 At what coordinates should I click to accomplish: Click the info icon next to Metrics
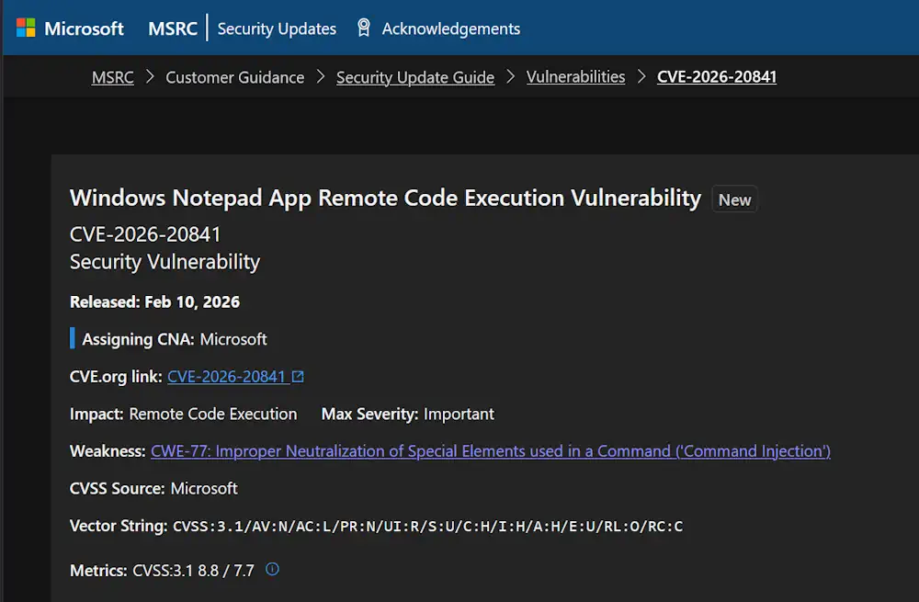click(x=272, y=569)
